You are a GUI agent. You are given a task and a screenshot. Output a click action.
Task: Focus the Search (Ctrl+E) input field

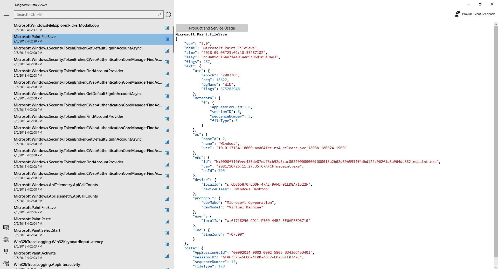pos(86,14)
